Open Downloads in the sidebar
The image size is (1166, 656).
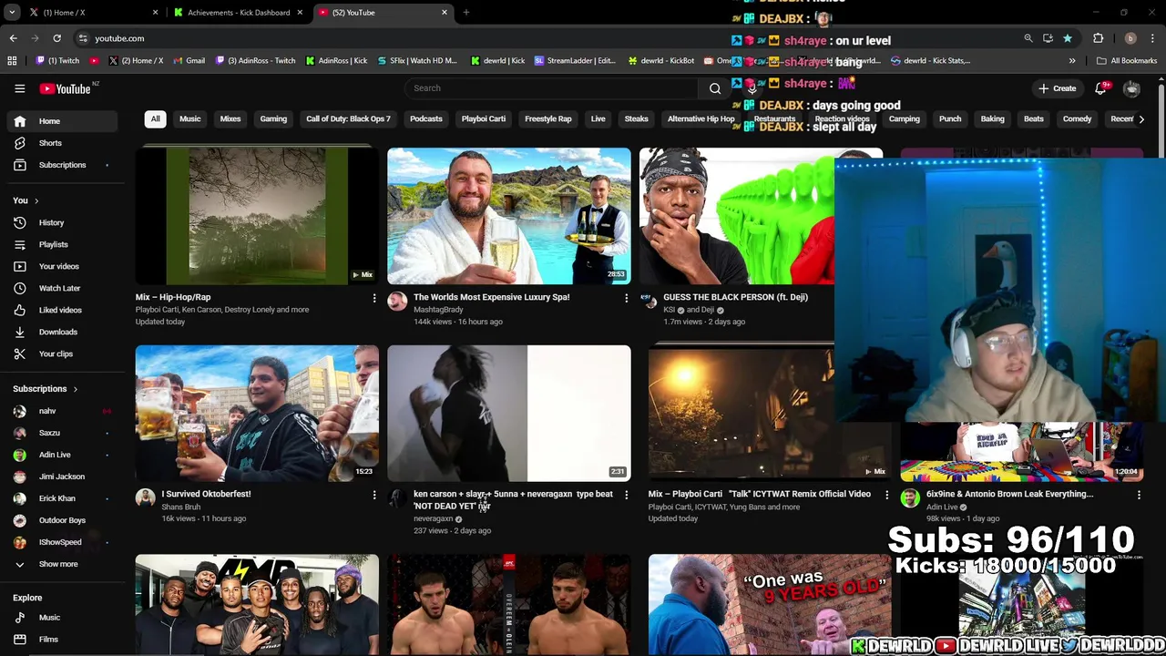tap(59, 332)
